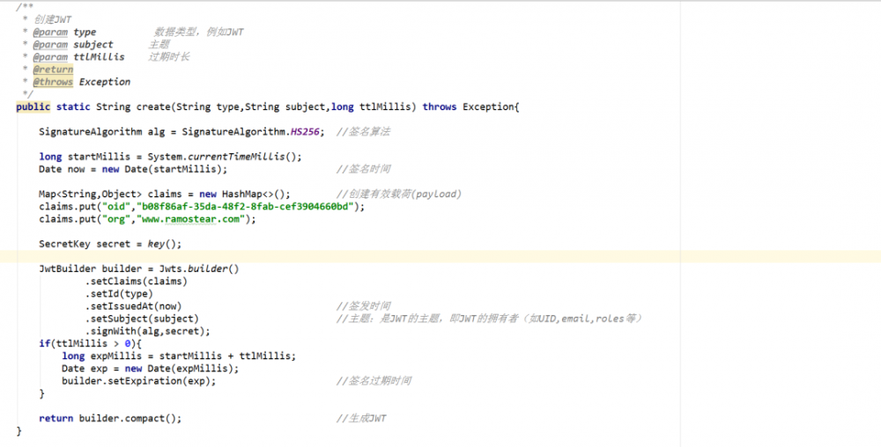Click the '.setSubject(subject)' call
881x447 pixels.
[142, 319]
